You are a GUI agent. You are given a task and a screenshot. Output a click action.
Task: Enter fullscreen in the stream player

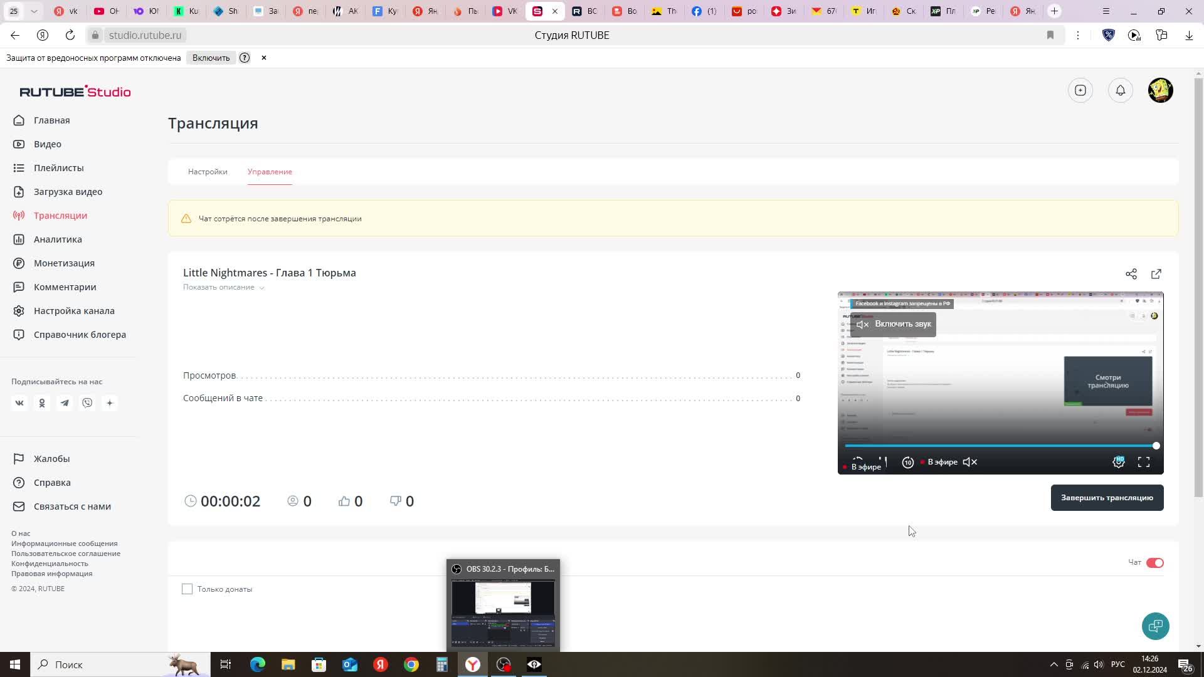tap(1144, 462)
